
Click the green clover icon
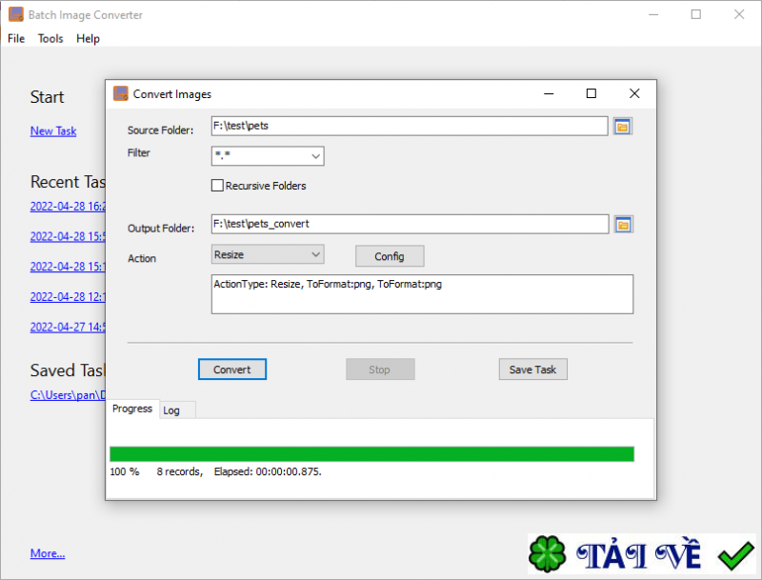click(x=548, y=552)
